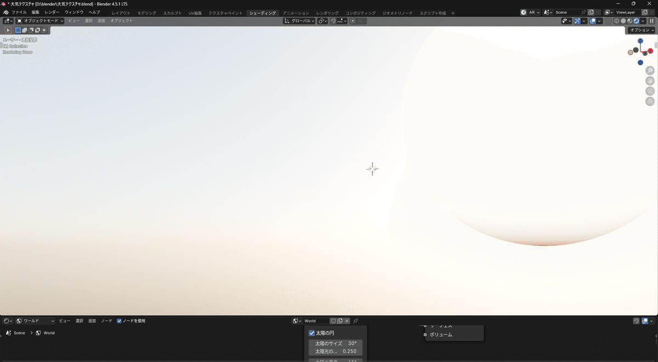Viewport: 658px width, 362px height.
Task: Switch to the レンダリング workspace tab
Action: [x=327, y=13]
